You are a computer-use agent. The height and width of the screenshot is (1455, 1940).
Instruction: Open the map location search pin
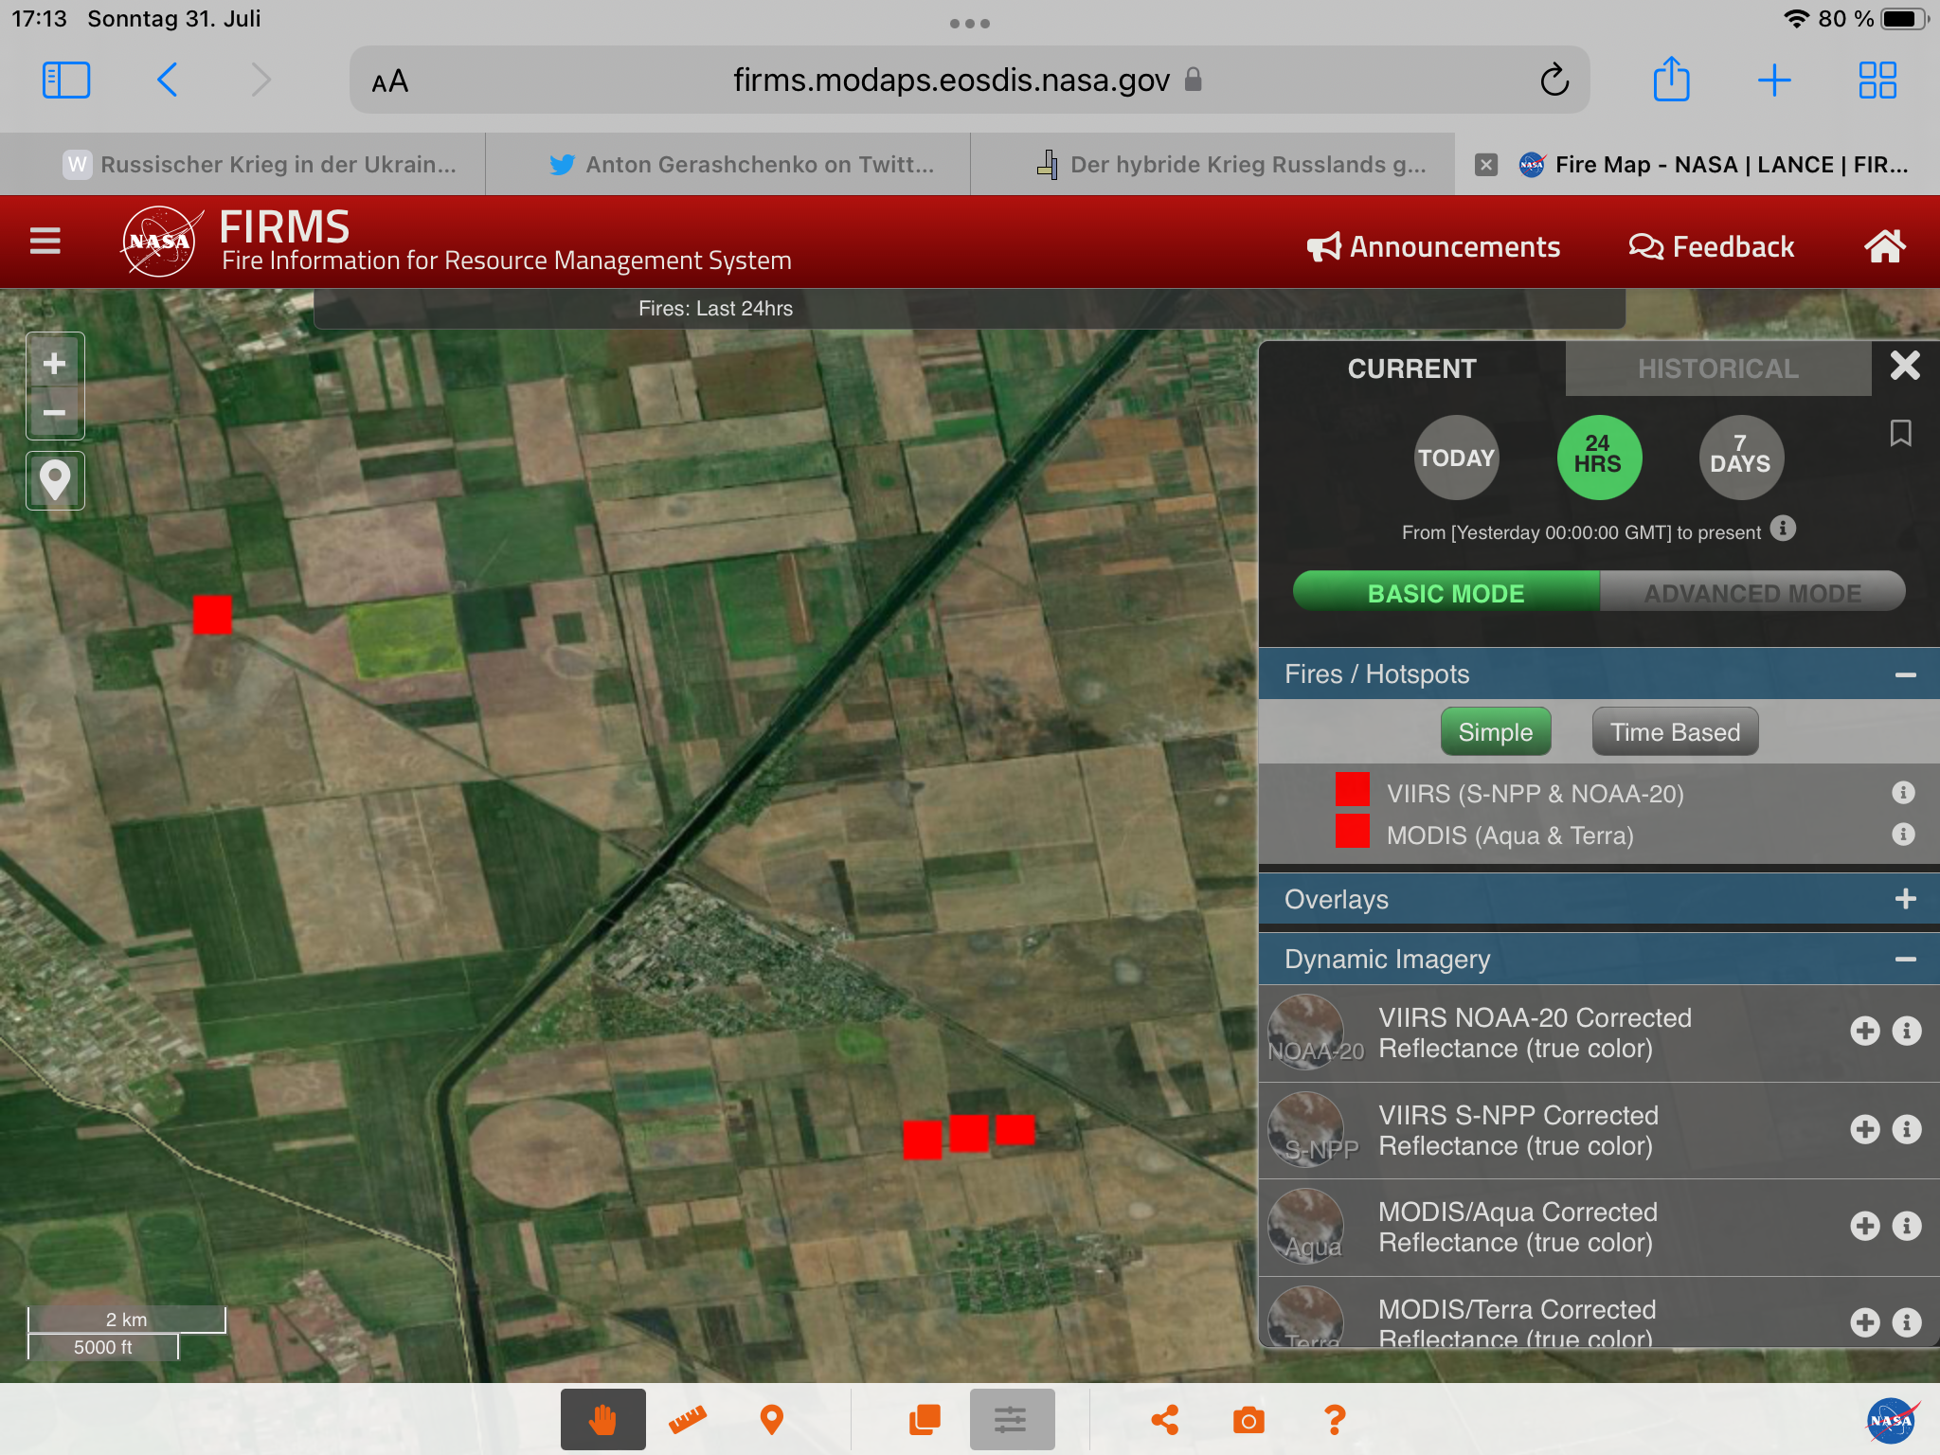[x=55, y=480]
